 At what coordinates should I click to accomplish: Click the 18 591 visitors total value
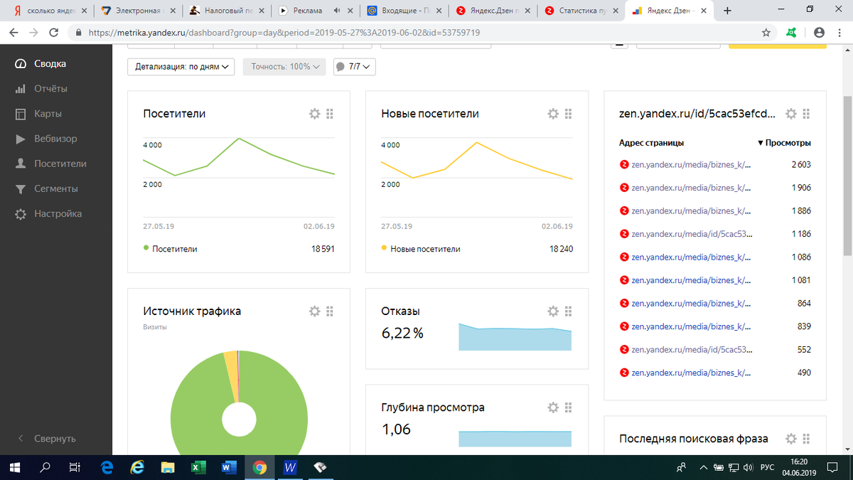point(323,249)
